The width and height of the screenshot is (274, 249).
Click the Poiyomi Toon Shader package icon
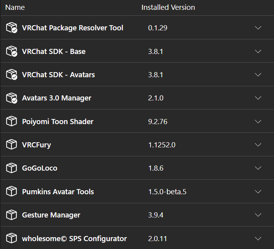coord(11,121)
